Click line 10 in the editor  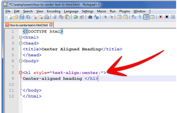[99, 84]
